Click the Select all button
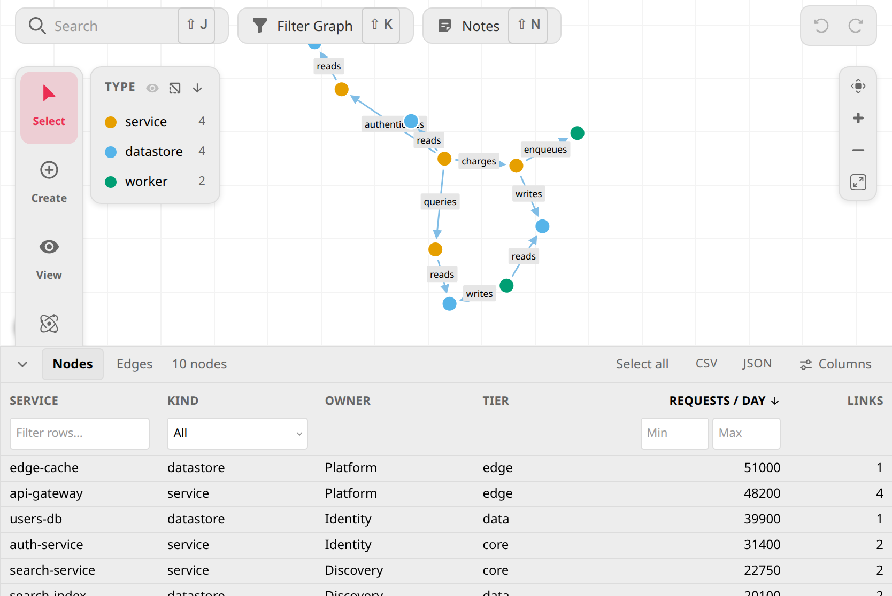 click(642, 364)
